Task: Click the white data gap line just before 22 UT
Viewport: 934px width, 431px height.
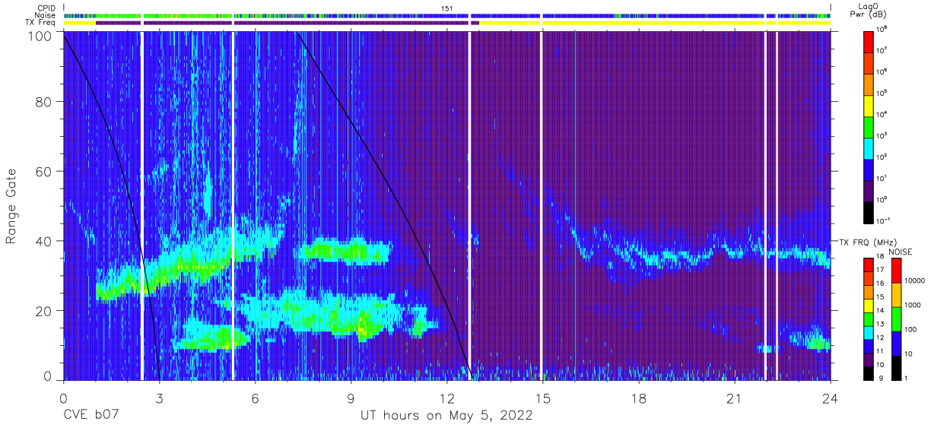Action: click(x=765, y=205)
